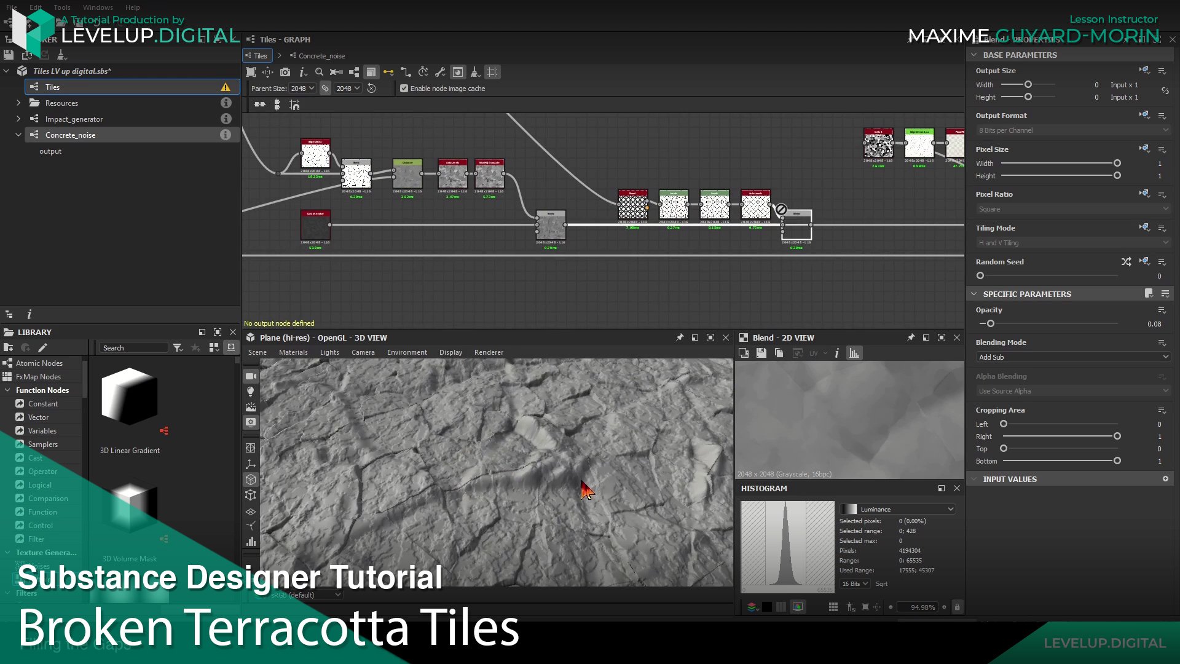Screen dimensions: 1180x664
Task: Click the Opacity slider handle
Action: [990, 324]
